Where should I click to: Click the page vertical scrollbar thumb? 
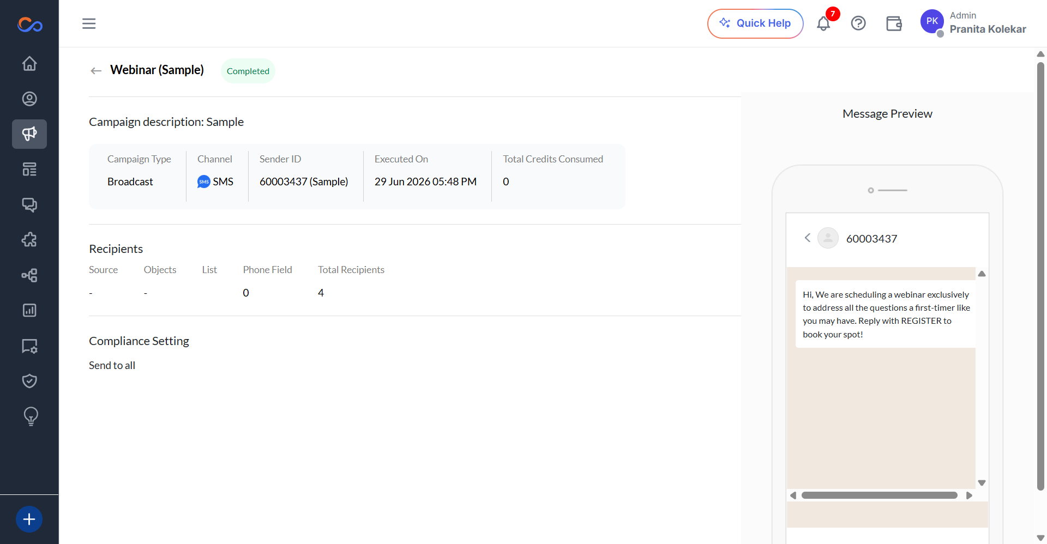1040,276
